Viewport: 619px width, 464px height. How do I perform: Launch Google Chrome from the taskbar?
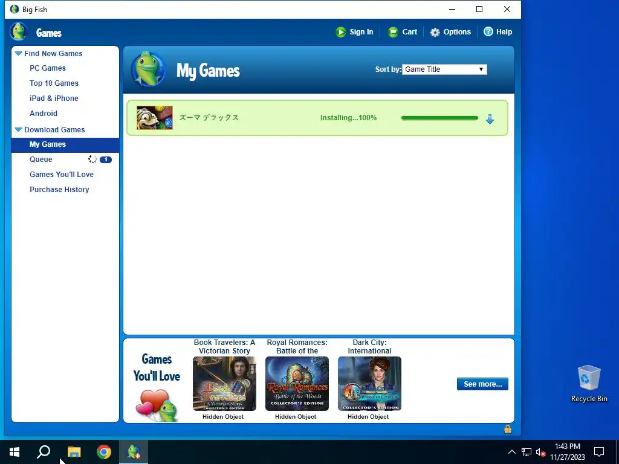pos(104,452)
